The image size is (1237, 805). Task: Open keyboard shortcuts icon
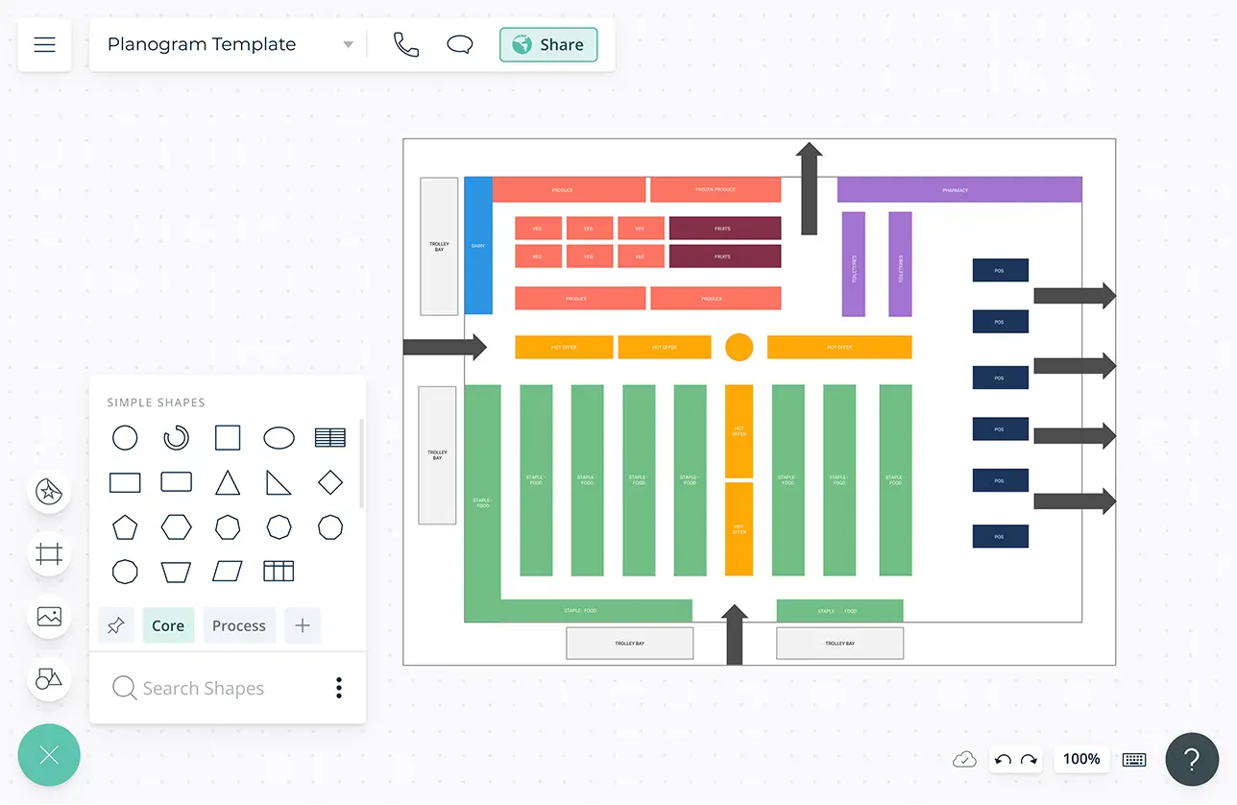pyautogui.click(x=1134, y=760)
